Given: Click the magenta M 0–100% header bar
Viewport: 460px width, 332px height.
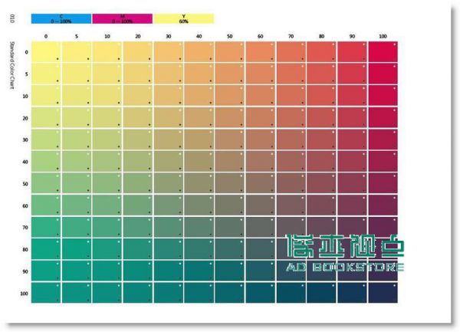Looking at the screenshot, I should 123,18.
